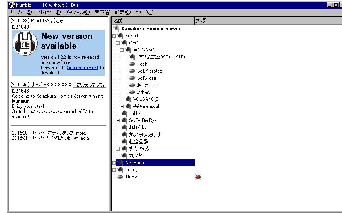Click the かまくらほぉみぃず channel icon
Image resolution: width=342 pixels, height=213 pixels.
[124, 135]
